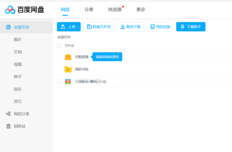Click the 下载助手 button
Image resolution: width=232 pixels, height=152 pixels.
click(x=191, y=27)
